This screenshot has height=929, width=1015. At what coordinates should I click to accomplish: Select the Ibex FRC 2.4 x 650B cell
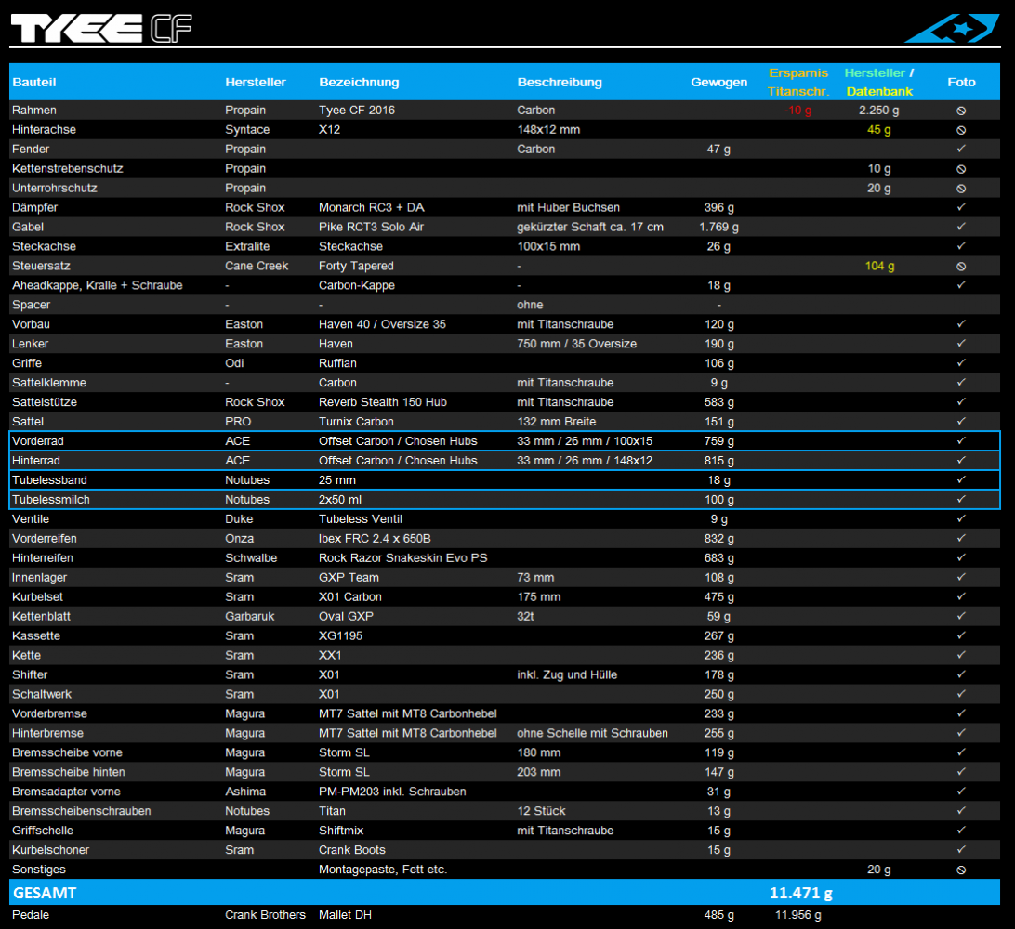(x=375, y=538)
